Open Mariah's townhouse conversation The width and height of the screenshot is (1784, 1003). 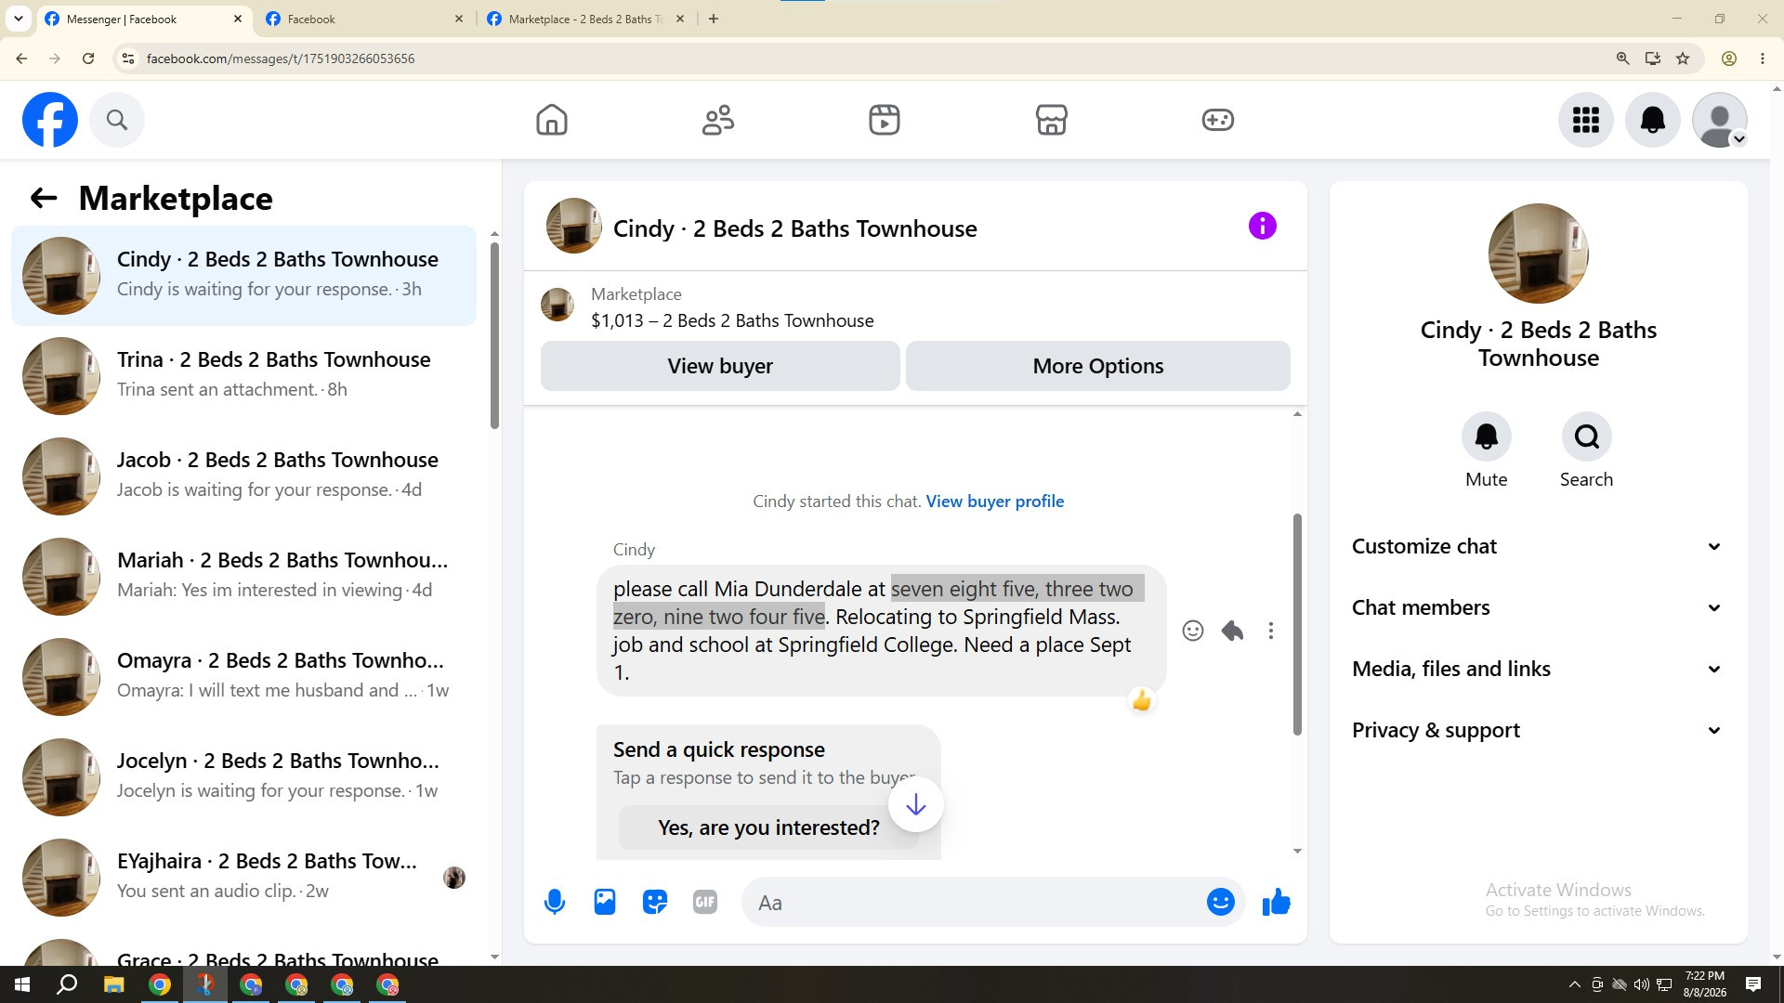243,576
